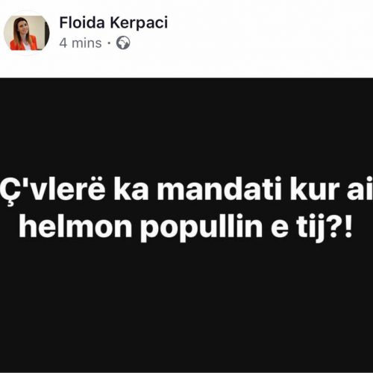Click the word 'helmon' in the post
This screenshot has width=373, height=373.
75,226
